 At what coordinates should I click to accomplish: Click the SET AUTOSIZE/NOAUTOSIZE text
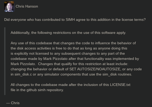coord(95,69)
